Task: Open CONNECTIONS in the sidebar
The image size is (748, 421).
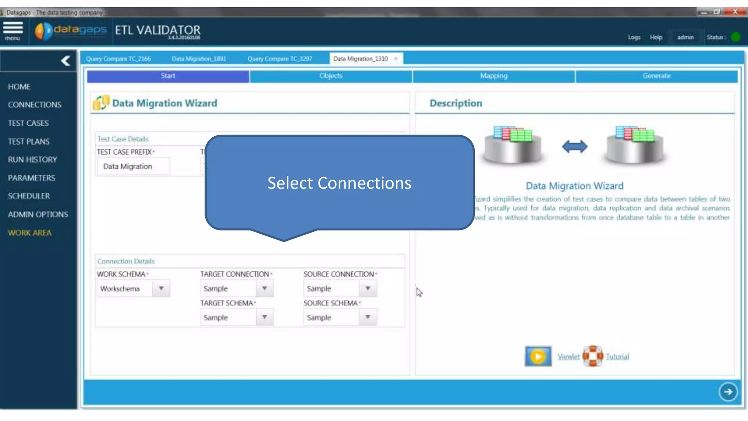Action: [x=35, y=105]
